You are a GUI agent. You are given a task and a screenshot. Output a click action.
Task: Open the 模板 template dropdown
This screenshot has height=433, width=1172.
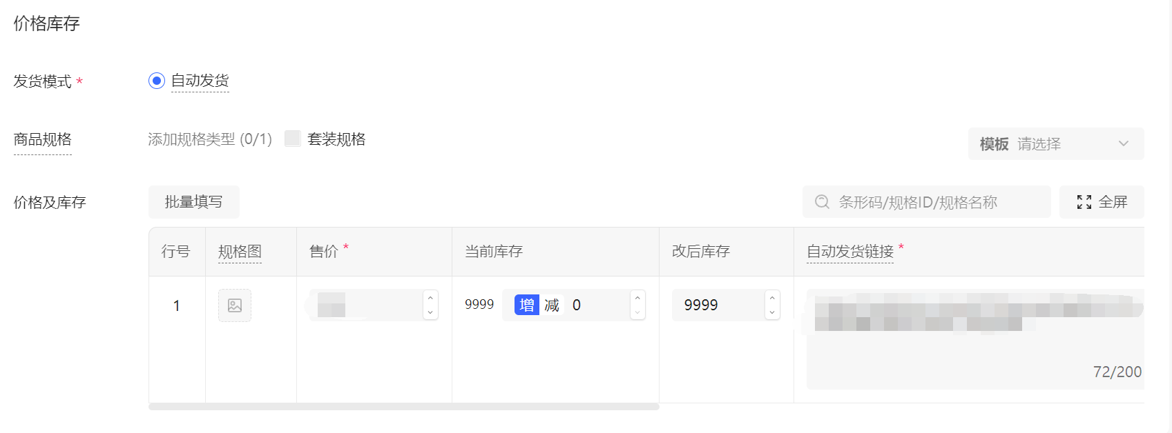[x=1055, y=144]
